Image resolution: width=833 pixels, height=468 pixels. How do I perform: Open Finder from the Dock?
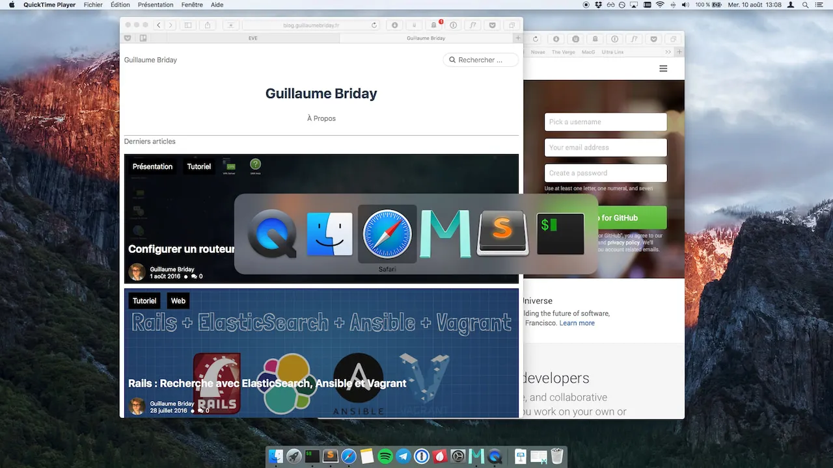[x=276, y=456]
